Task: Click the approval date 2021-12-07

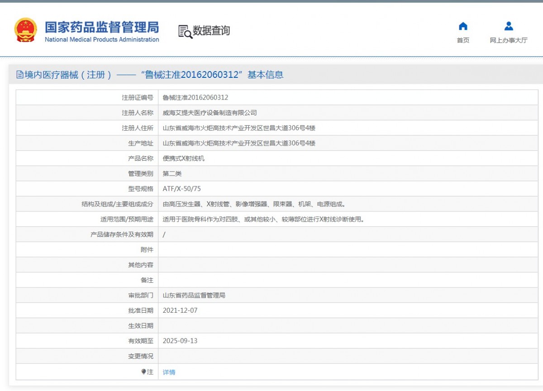Action: click(180, 310)
